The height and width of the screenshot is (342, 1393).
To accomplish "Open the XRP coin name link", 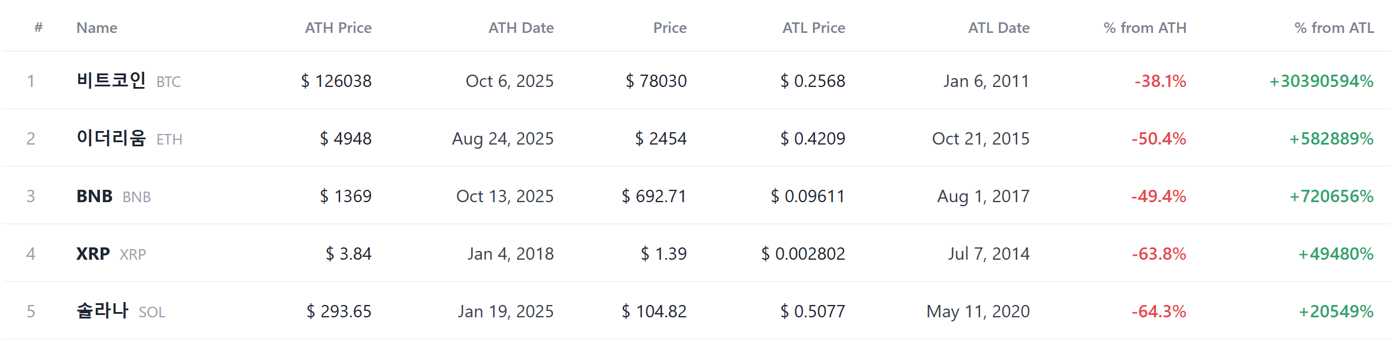I will pos(93,253).
